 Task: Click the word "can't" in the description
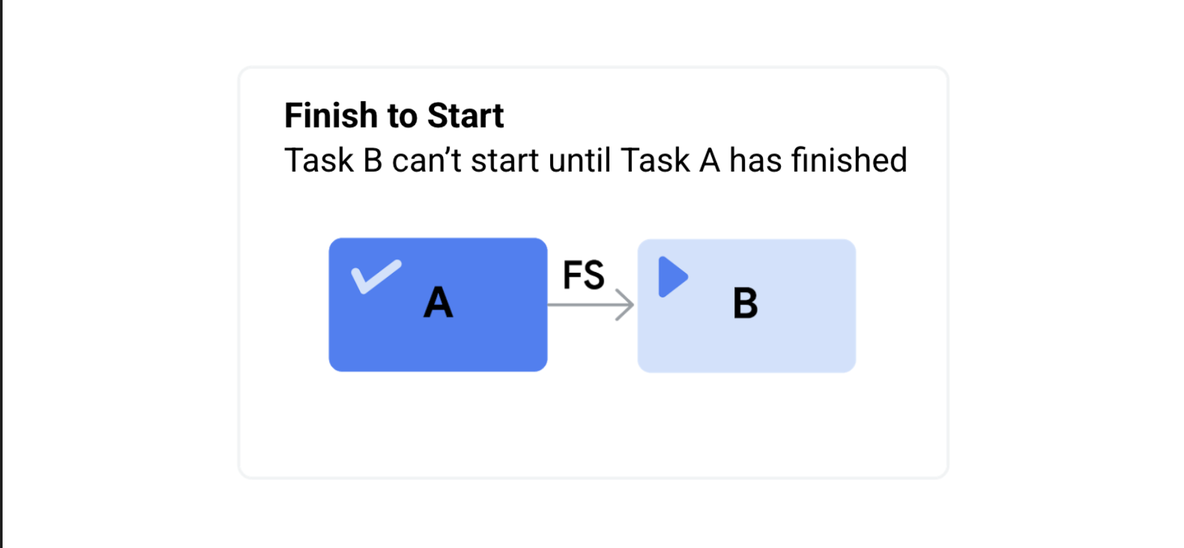coord(426,161)
